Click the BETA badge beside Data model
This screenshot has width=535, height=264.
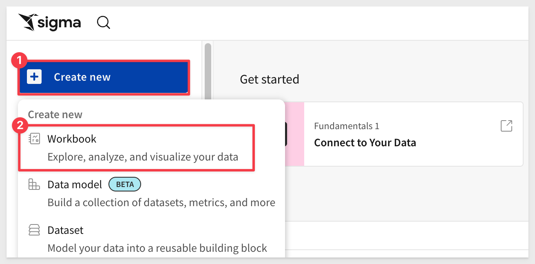pyautogui.click(x=124, y=185)
